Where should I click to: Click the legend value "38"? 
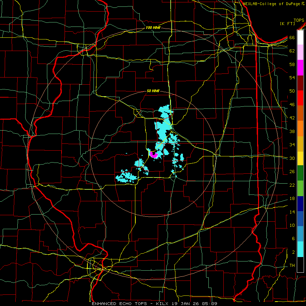pos(292,131)
